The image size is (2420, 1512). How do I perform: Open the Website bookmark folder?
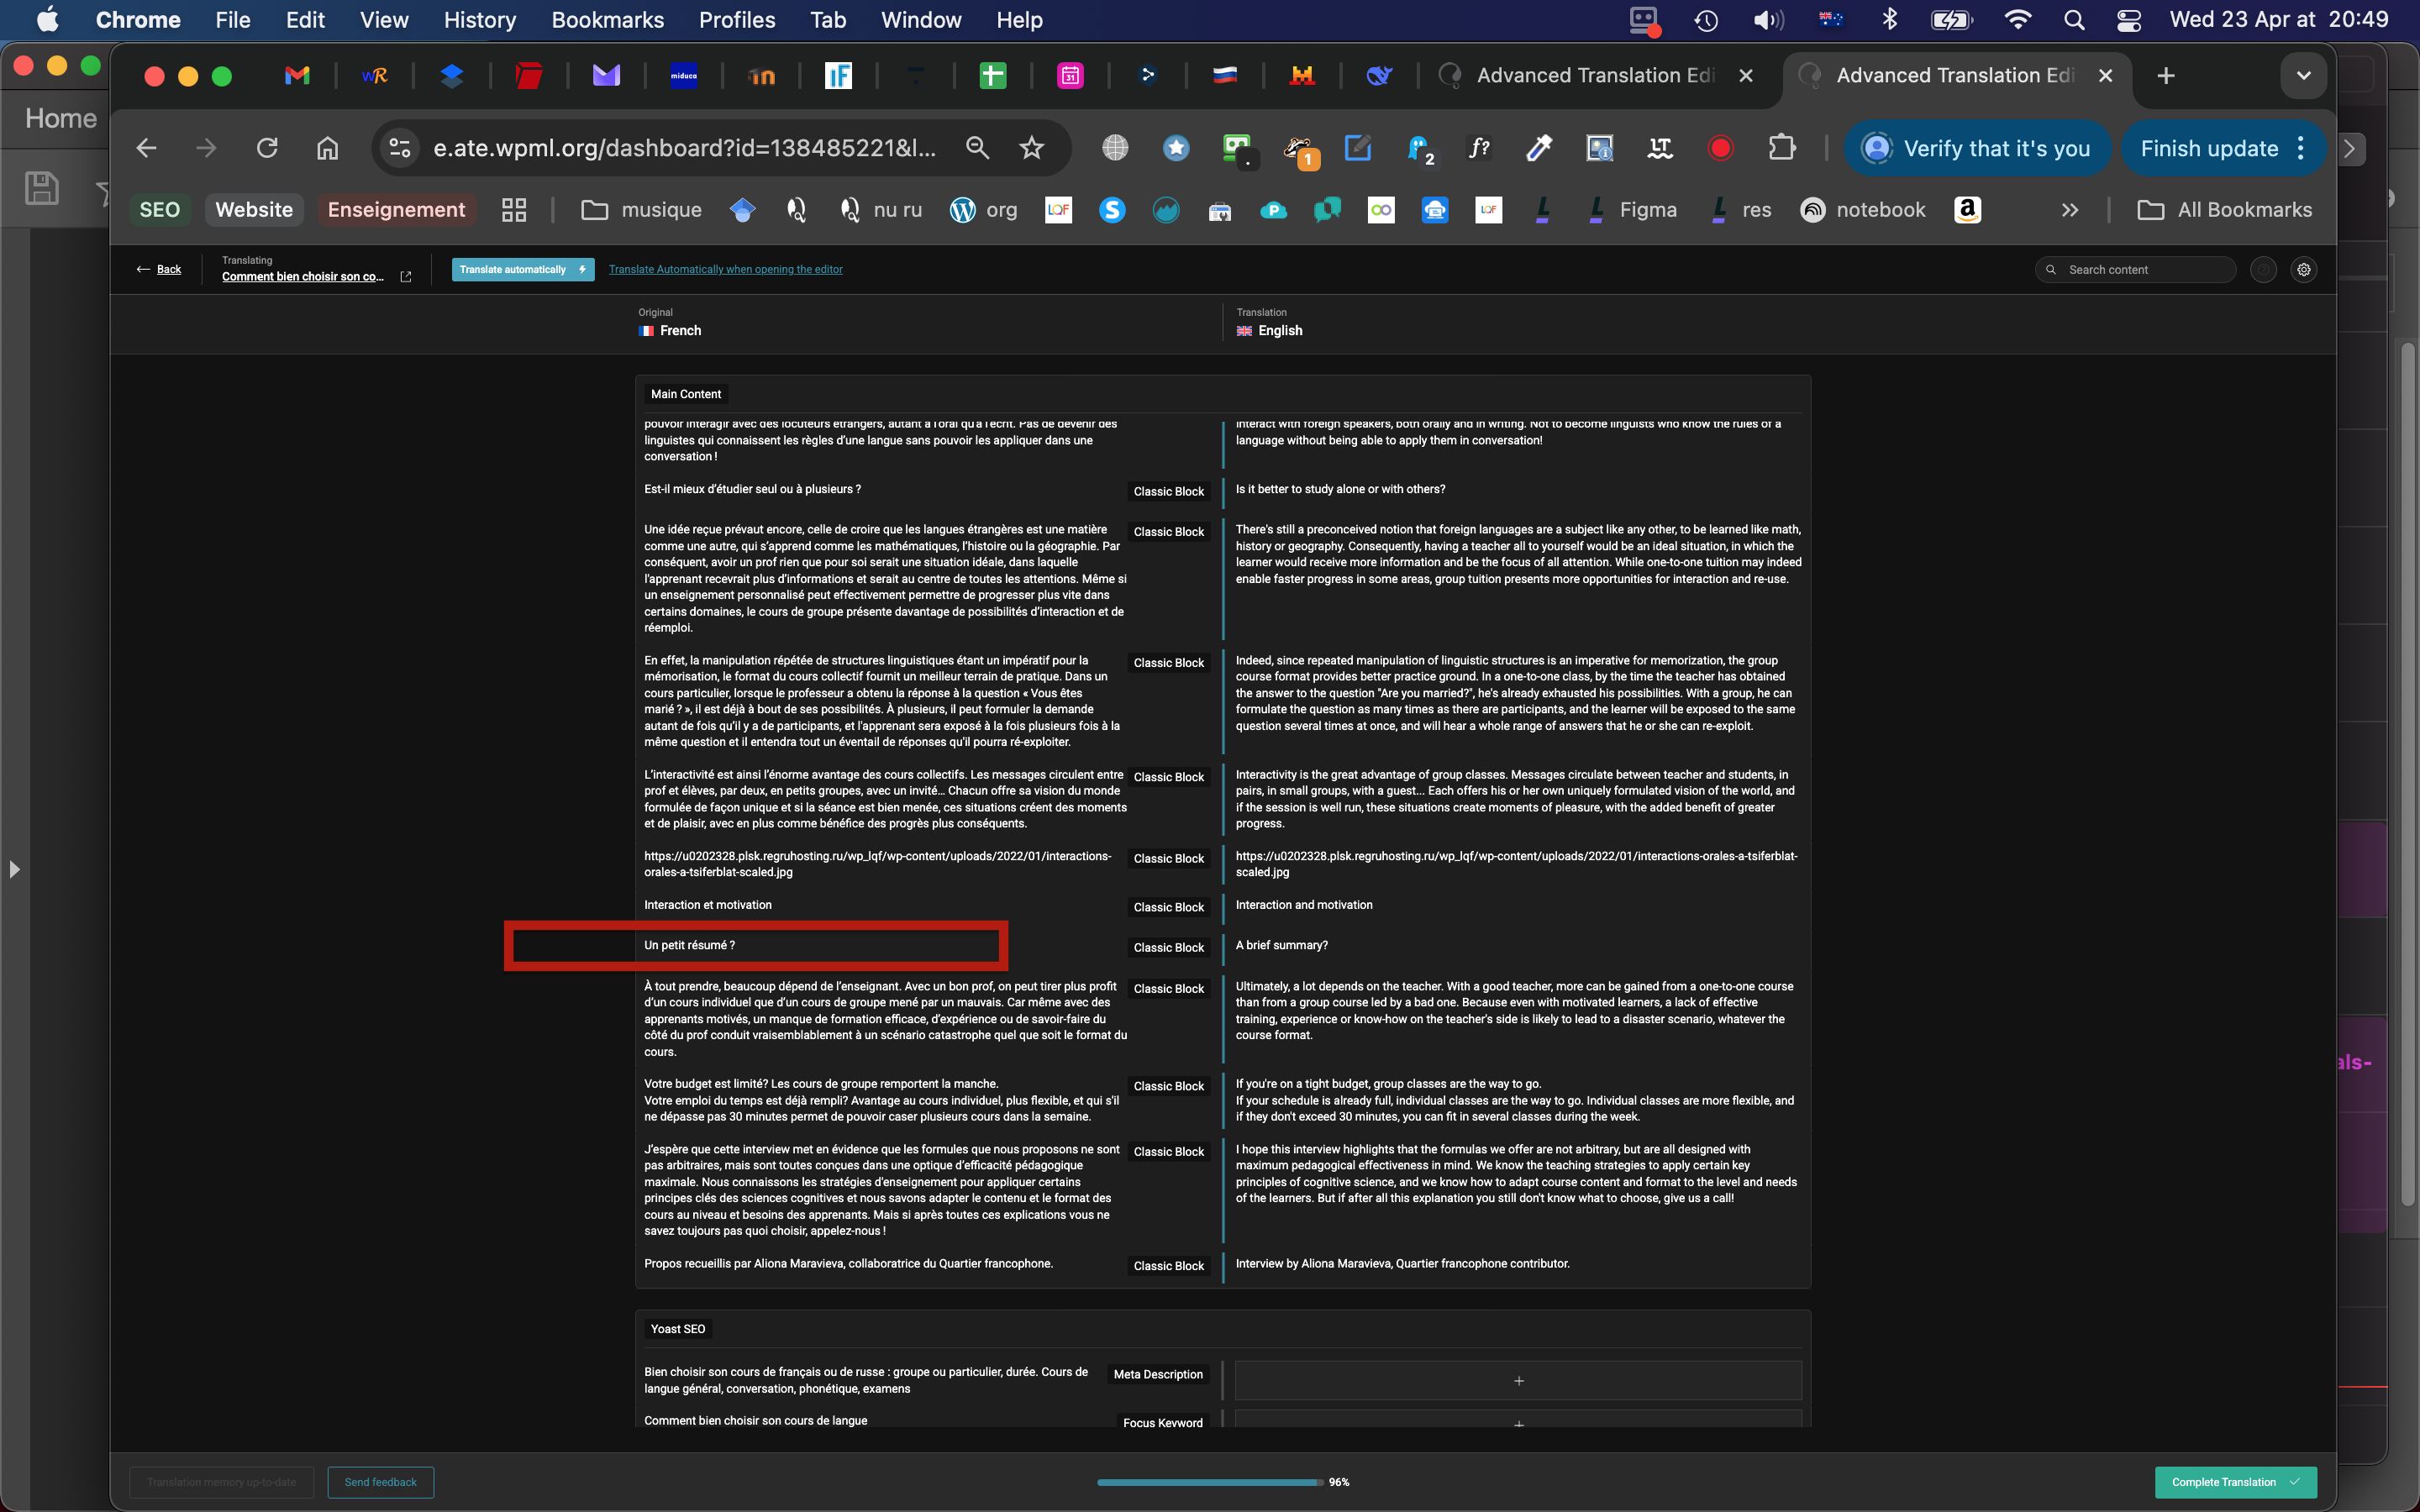point(254,210)
